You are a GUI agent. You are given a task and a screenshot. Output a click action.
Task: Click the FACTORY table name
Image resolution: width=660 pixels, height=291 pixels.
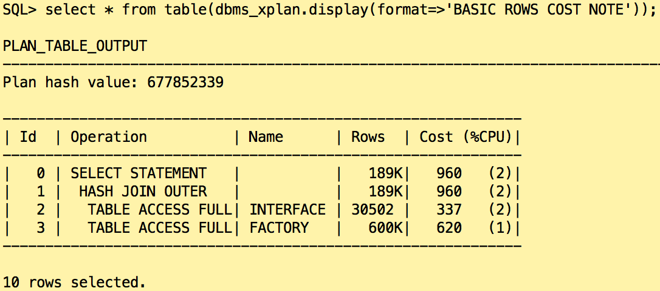[x=279, y=227]
